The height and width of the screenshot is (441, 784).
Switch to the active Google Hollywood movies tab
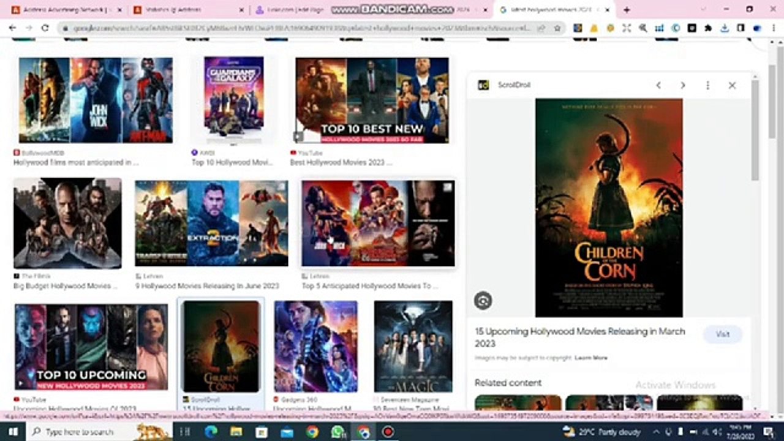(554, 10)
